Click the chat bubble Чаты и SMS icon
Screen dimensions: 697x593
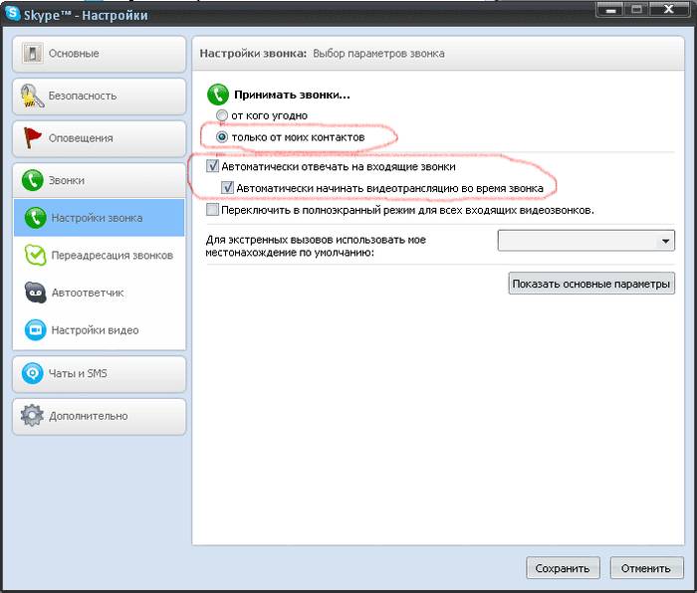(34, 374)
